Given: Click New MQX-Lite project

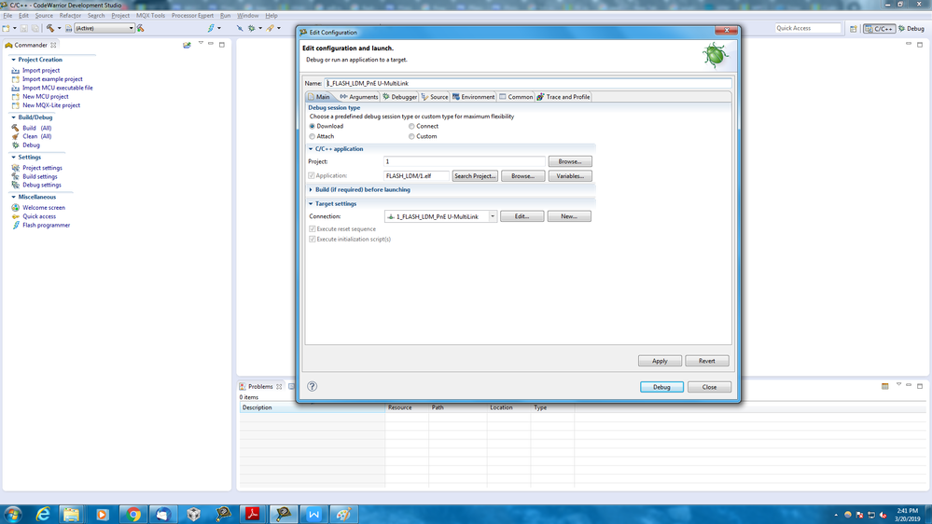Looking at the screenshot, I should point(51,105).
